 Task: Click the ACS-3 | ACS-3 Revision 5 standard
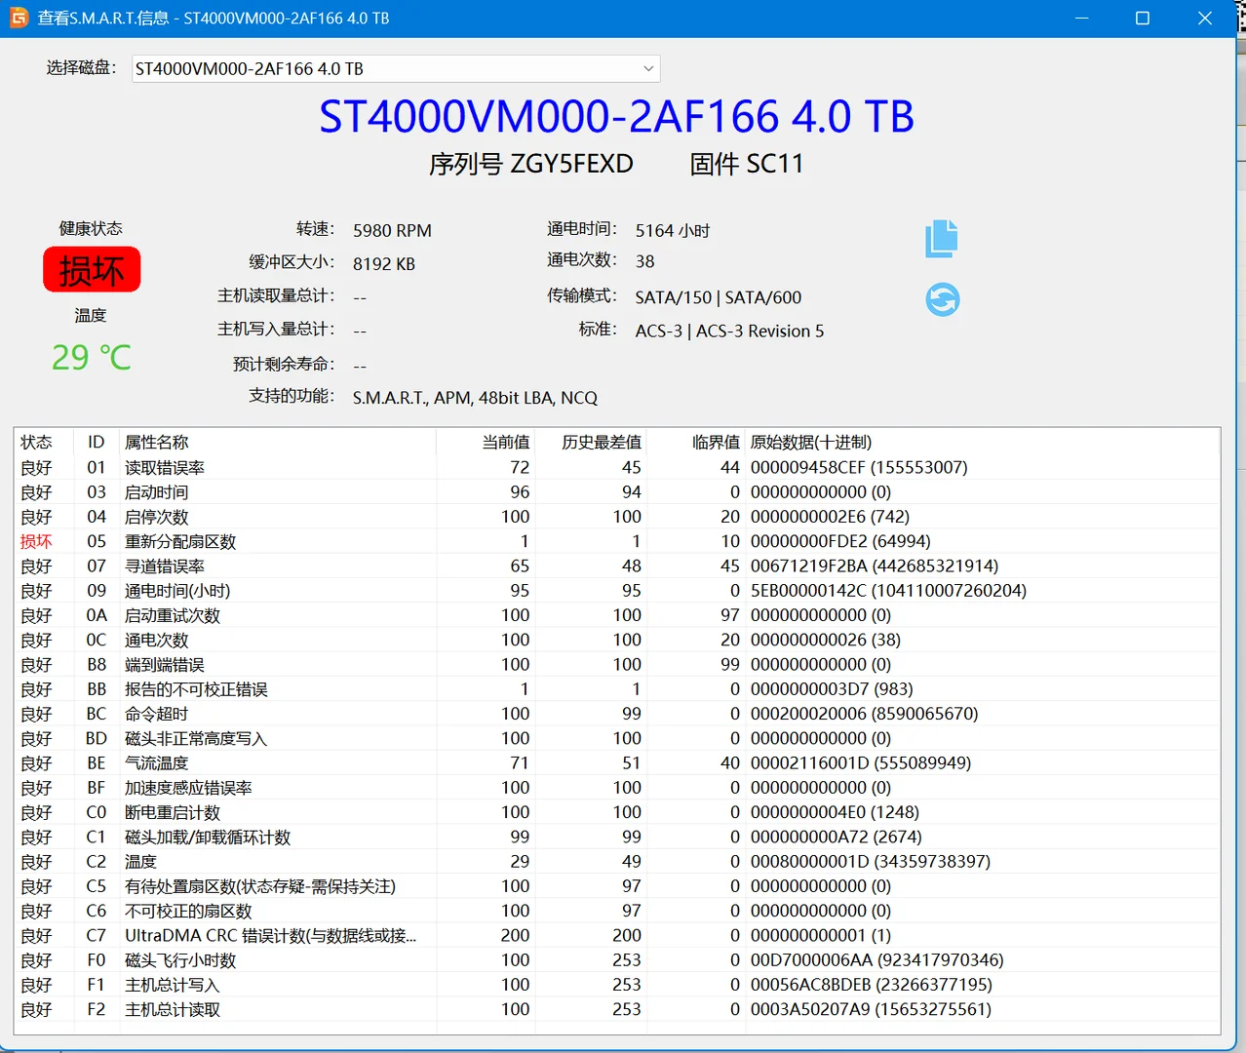coord(729,331)
